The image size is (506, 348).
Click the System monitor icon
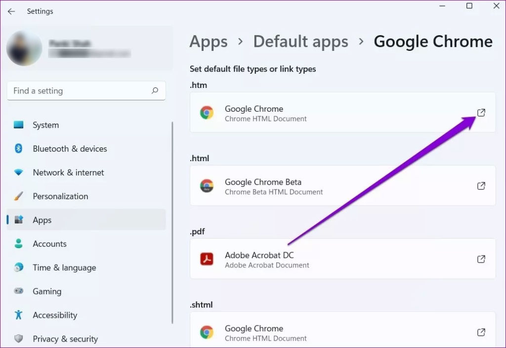pos(18,125)
